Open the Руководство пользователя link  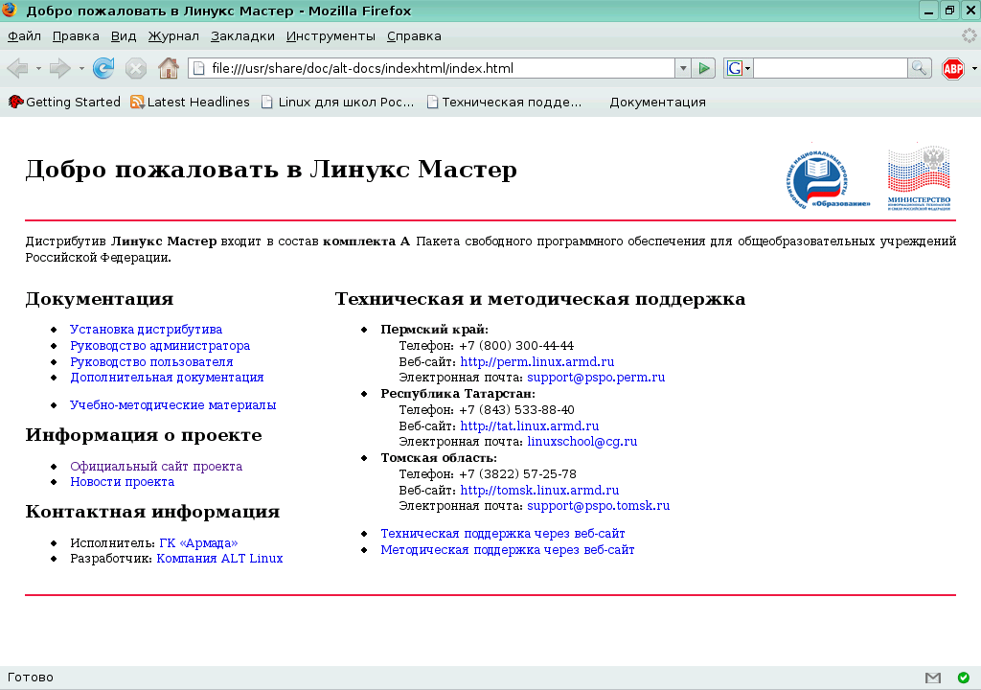pos(150,361)
